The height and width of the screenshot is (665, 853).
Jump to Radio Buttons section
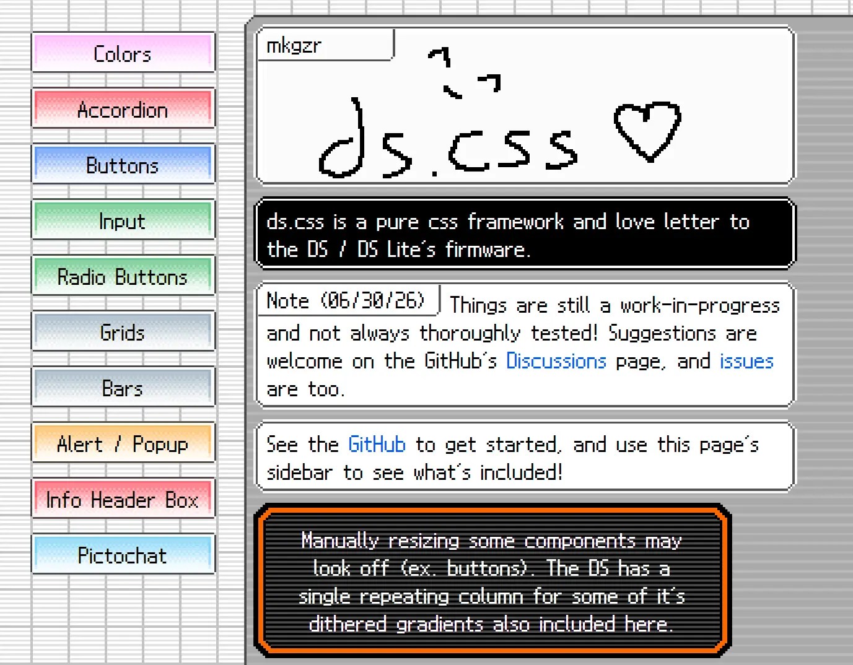tap(123, 276)
